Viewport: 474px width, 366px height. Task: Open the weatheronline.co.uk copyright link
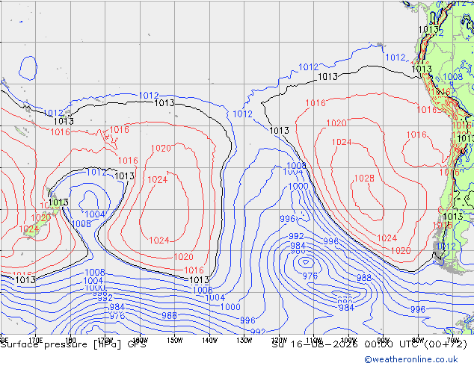click(x=410, y=359)
